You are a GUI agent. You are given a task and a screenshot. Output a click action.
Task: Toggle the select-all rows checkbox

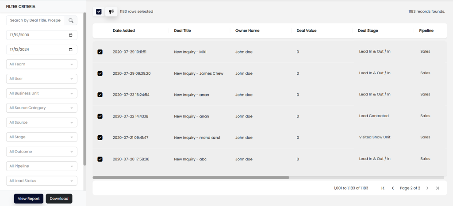[x=99, y=11]
